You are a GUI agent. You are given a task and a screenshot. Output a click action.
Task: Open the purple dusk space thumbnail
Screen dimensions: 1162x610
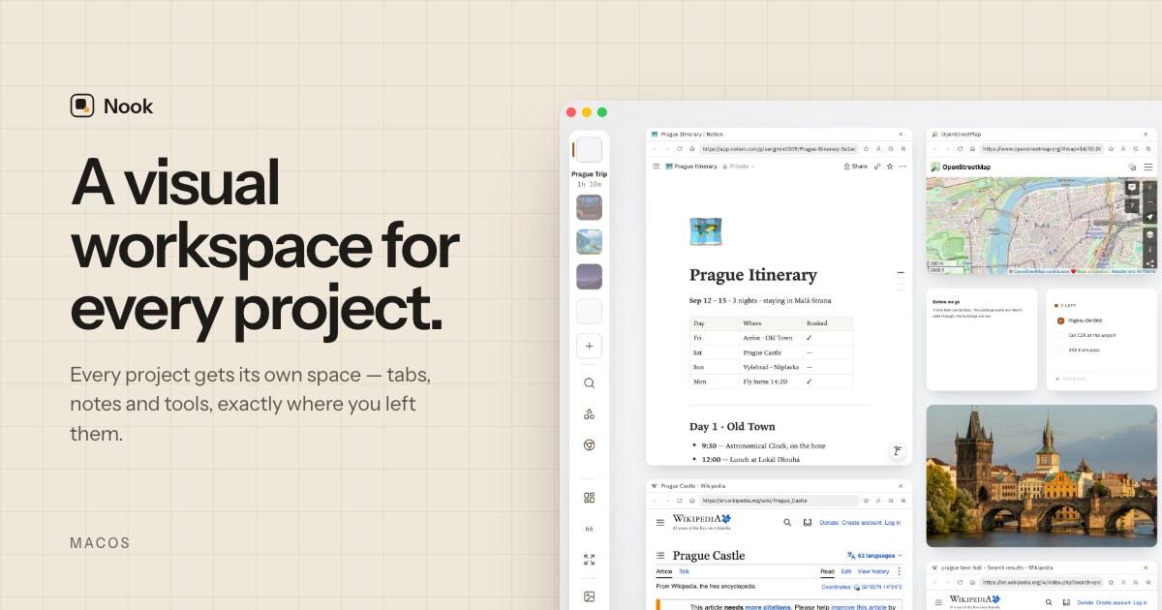[589, 277]
